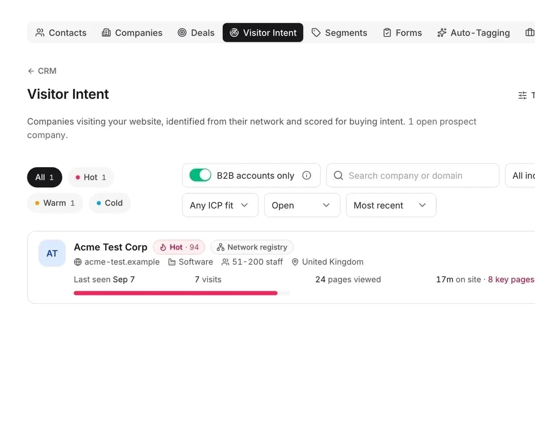Screen dimensions: 535x428
Task: Click the people icon beside 51-200 staff
Action: click(225, 262)
